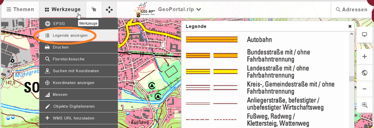
Task: Click the plus icon beside WMS URL
Action: coord(47,118)
